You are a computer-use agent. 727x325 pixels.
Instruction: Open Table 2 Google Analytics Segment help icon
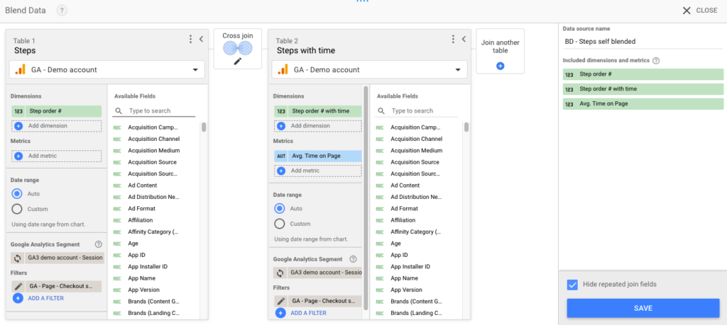click(x=353, y=259)
